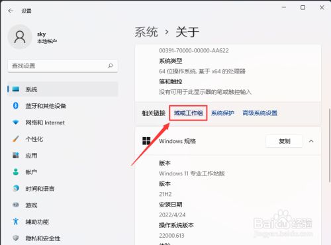This screenshot has width=331, height=245.
Task: Open 隐私和安全性 in the sidebar
Action: tap(63, 238)
